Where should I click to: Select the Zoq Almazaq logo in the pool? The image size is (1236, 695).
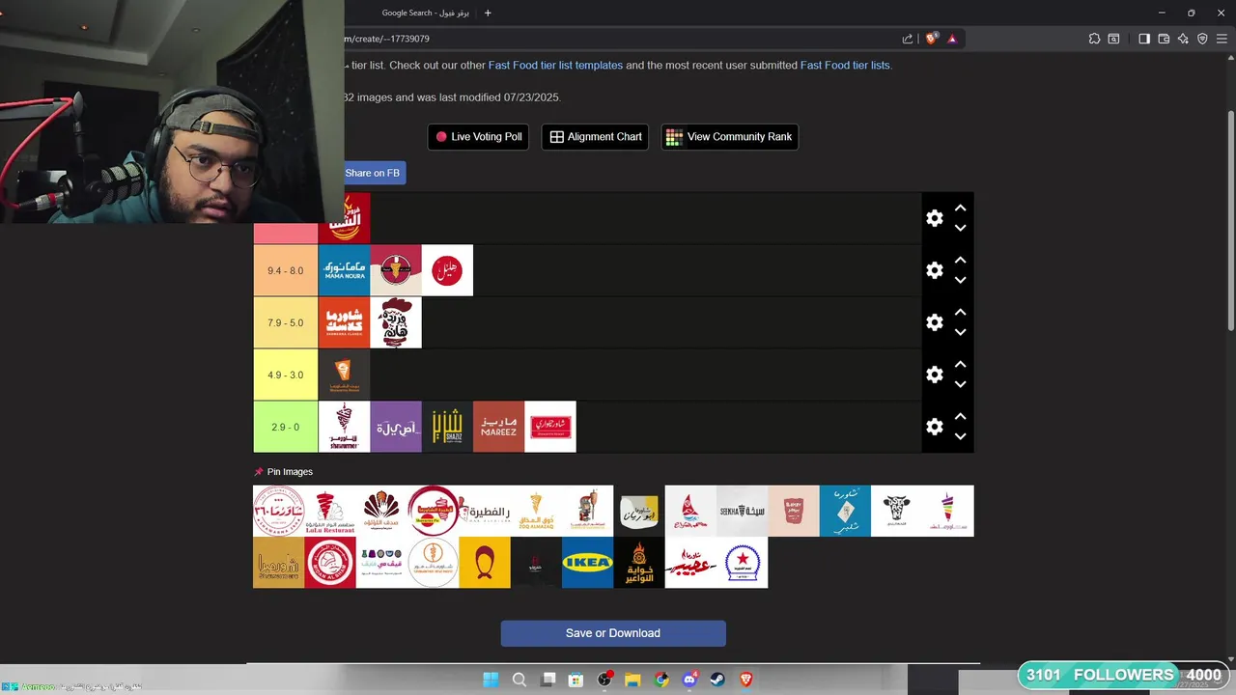click(x=536, y=511)
